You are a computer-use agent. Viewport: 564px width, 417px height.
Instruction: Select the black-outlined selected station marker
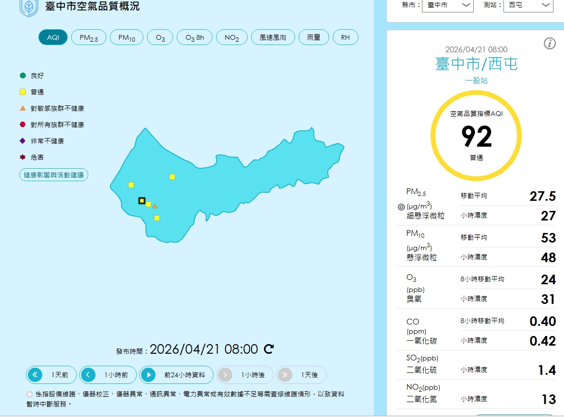coord(142,201)
